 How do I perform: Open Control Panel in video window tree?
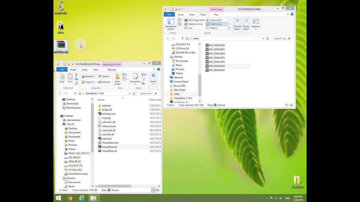point(181,82)
